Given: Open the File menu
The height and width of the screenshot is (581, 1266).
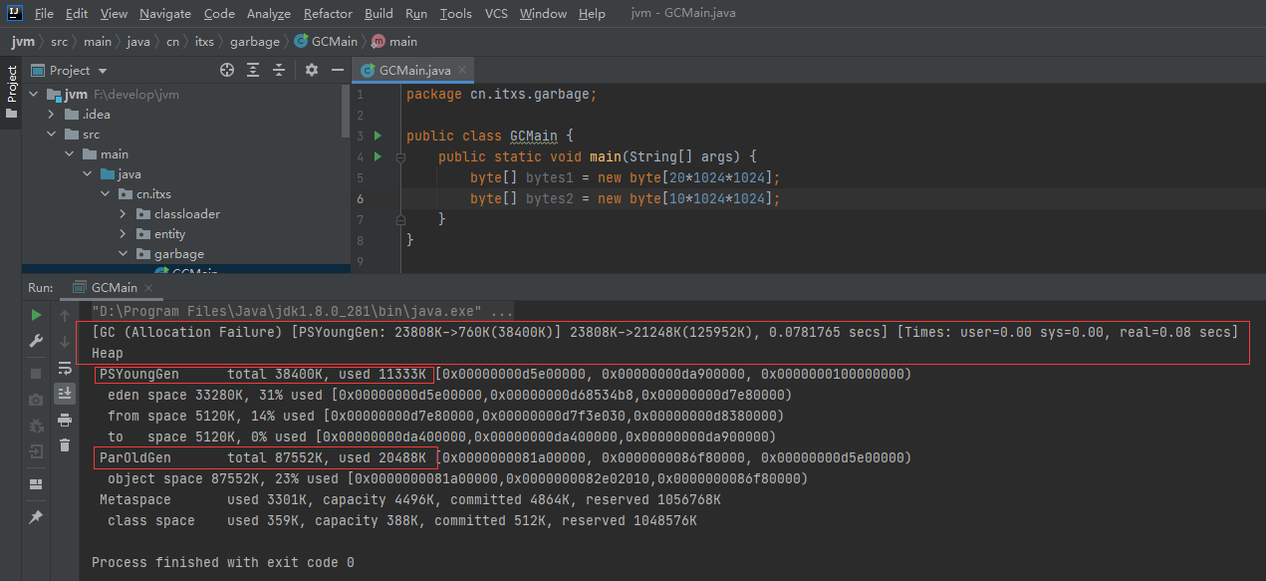Looking at the screenshot, I should pyautogui.click(x=44, y=14).
